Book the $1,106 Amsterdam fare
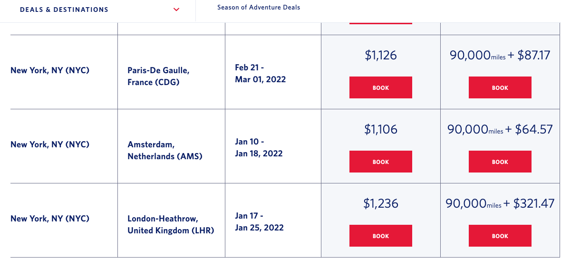 point(380,162)
